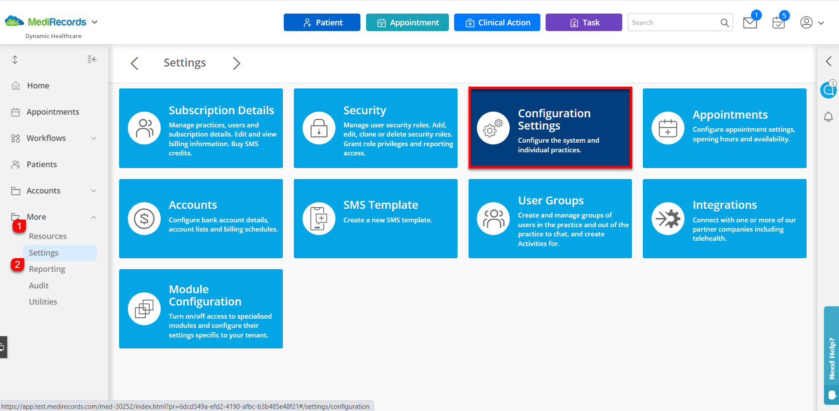Select Reporting under More

click(x=47, y=269)
